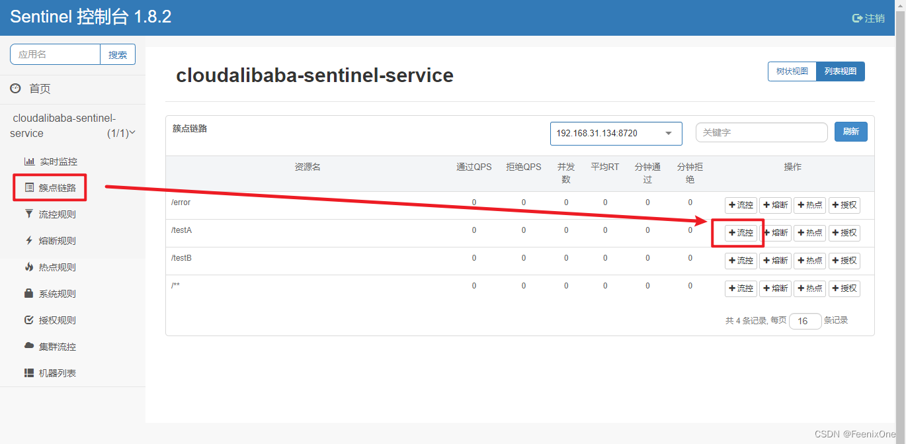This screenshot has height=444, width=906.
Task: Add 流控 rule for /**
Action: [741, 289]
